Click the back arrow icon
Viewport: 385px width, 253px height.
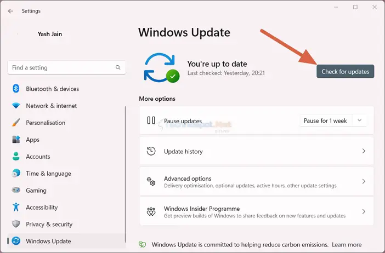[10, 11]
